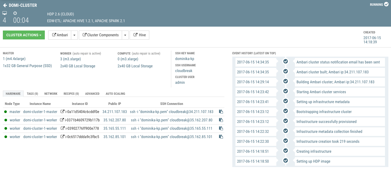Switch to the NETWORK tab
Screen dimensions: 391x172
[x=51, y=93]
